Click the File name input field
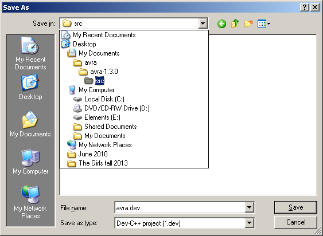The width and height of the screenshot is (323, 236). [x=180, y=207]
